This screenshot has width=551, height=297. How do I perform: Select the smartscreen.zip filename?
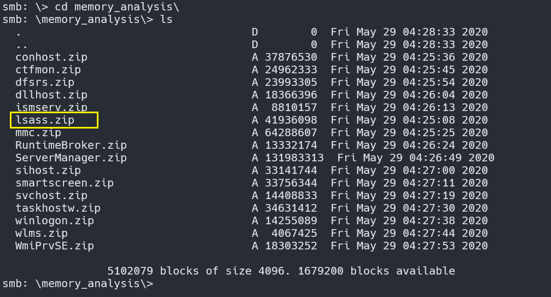click(x=65, y=183)
